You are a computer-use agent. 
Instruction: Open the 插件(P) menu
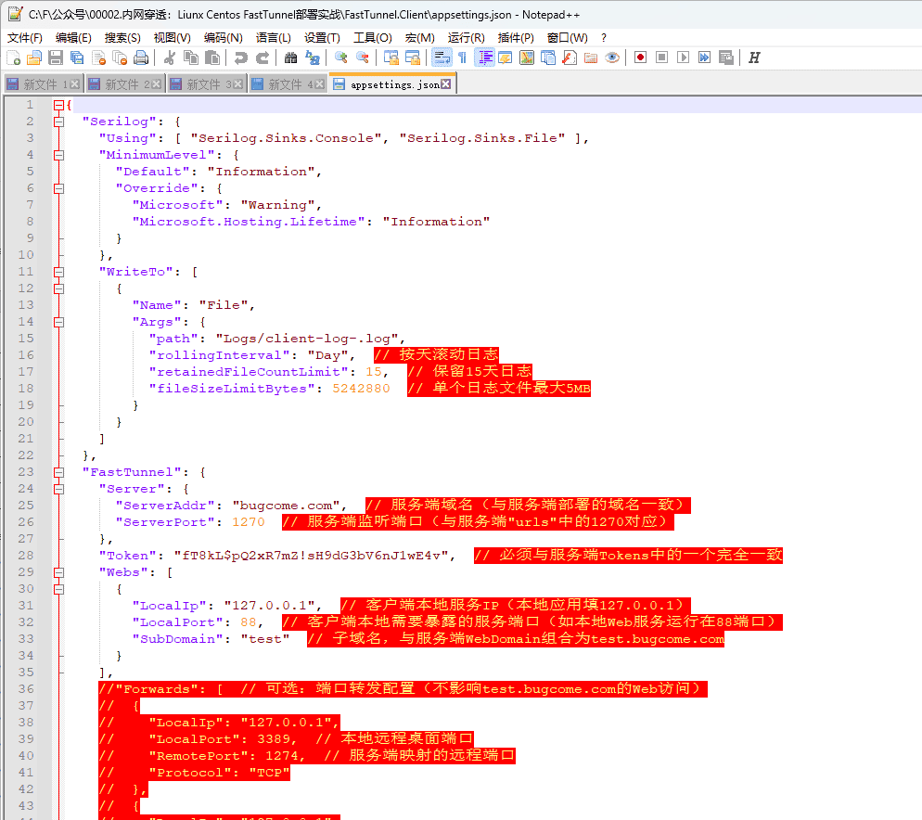pos(516,37)
